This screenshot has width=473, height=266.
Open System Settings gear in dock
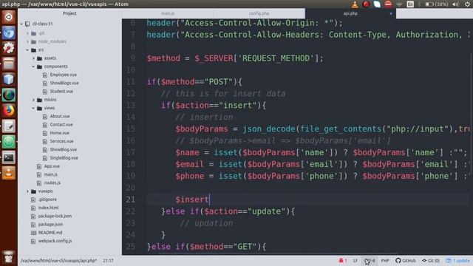[x=8, y=48]
